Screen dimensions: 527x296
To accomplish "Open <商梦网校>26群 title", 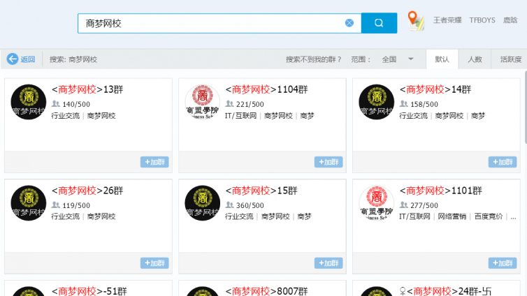I will tap(87, 191).
